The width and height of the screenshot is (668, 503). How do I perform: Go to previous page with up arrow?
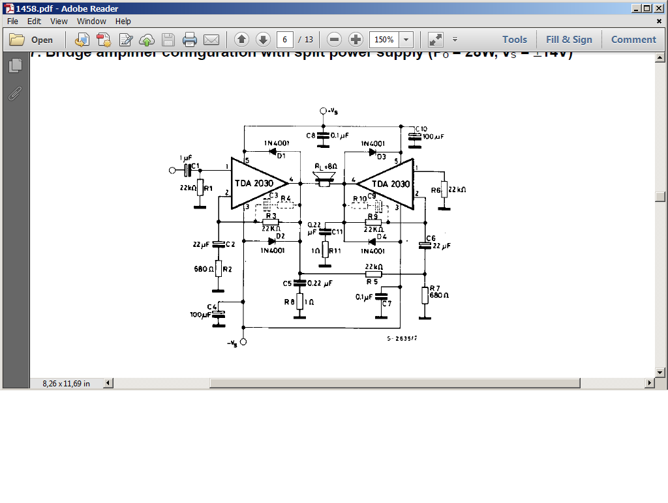[241, 40]
